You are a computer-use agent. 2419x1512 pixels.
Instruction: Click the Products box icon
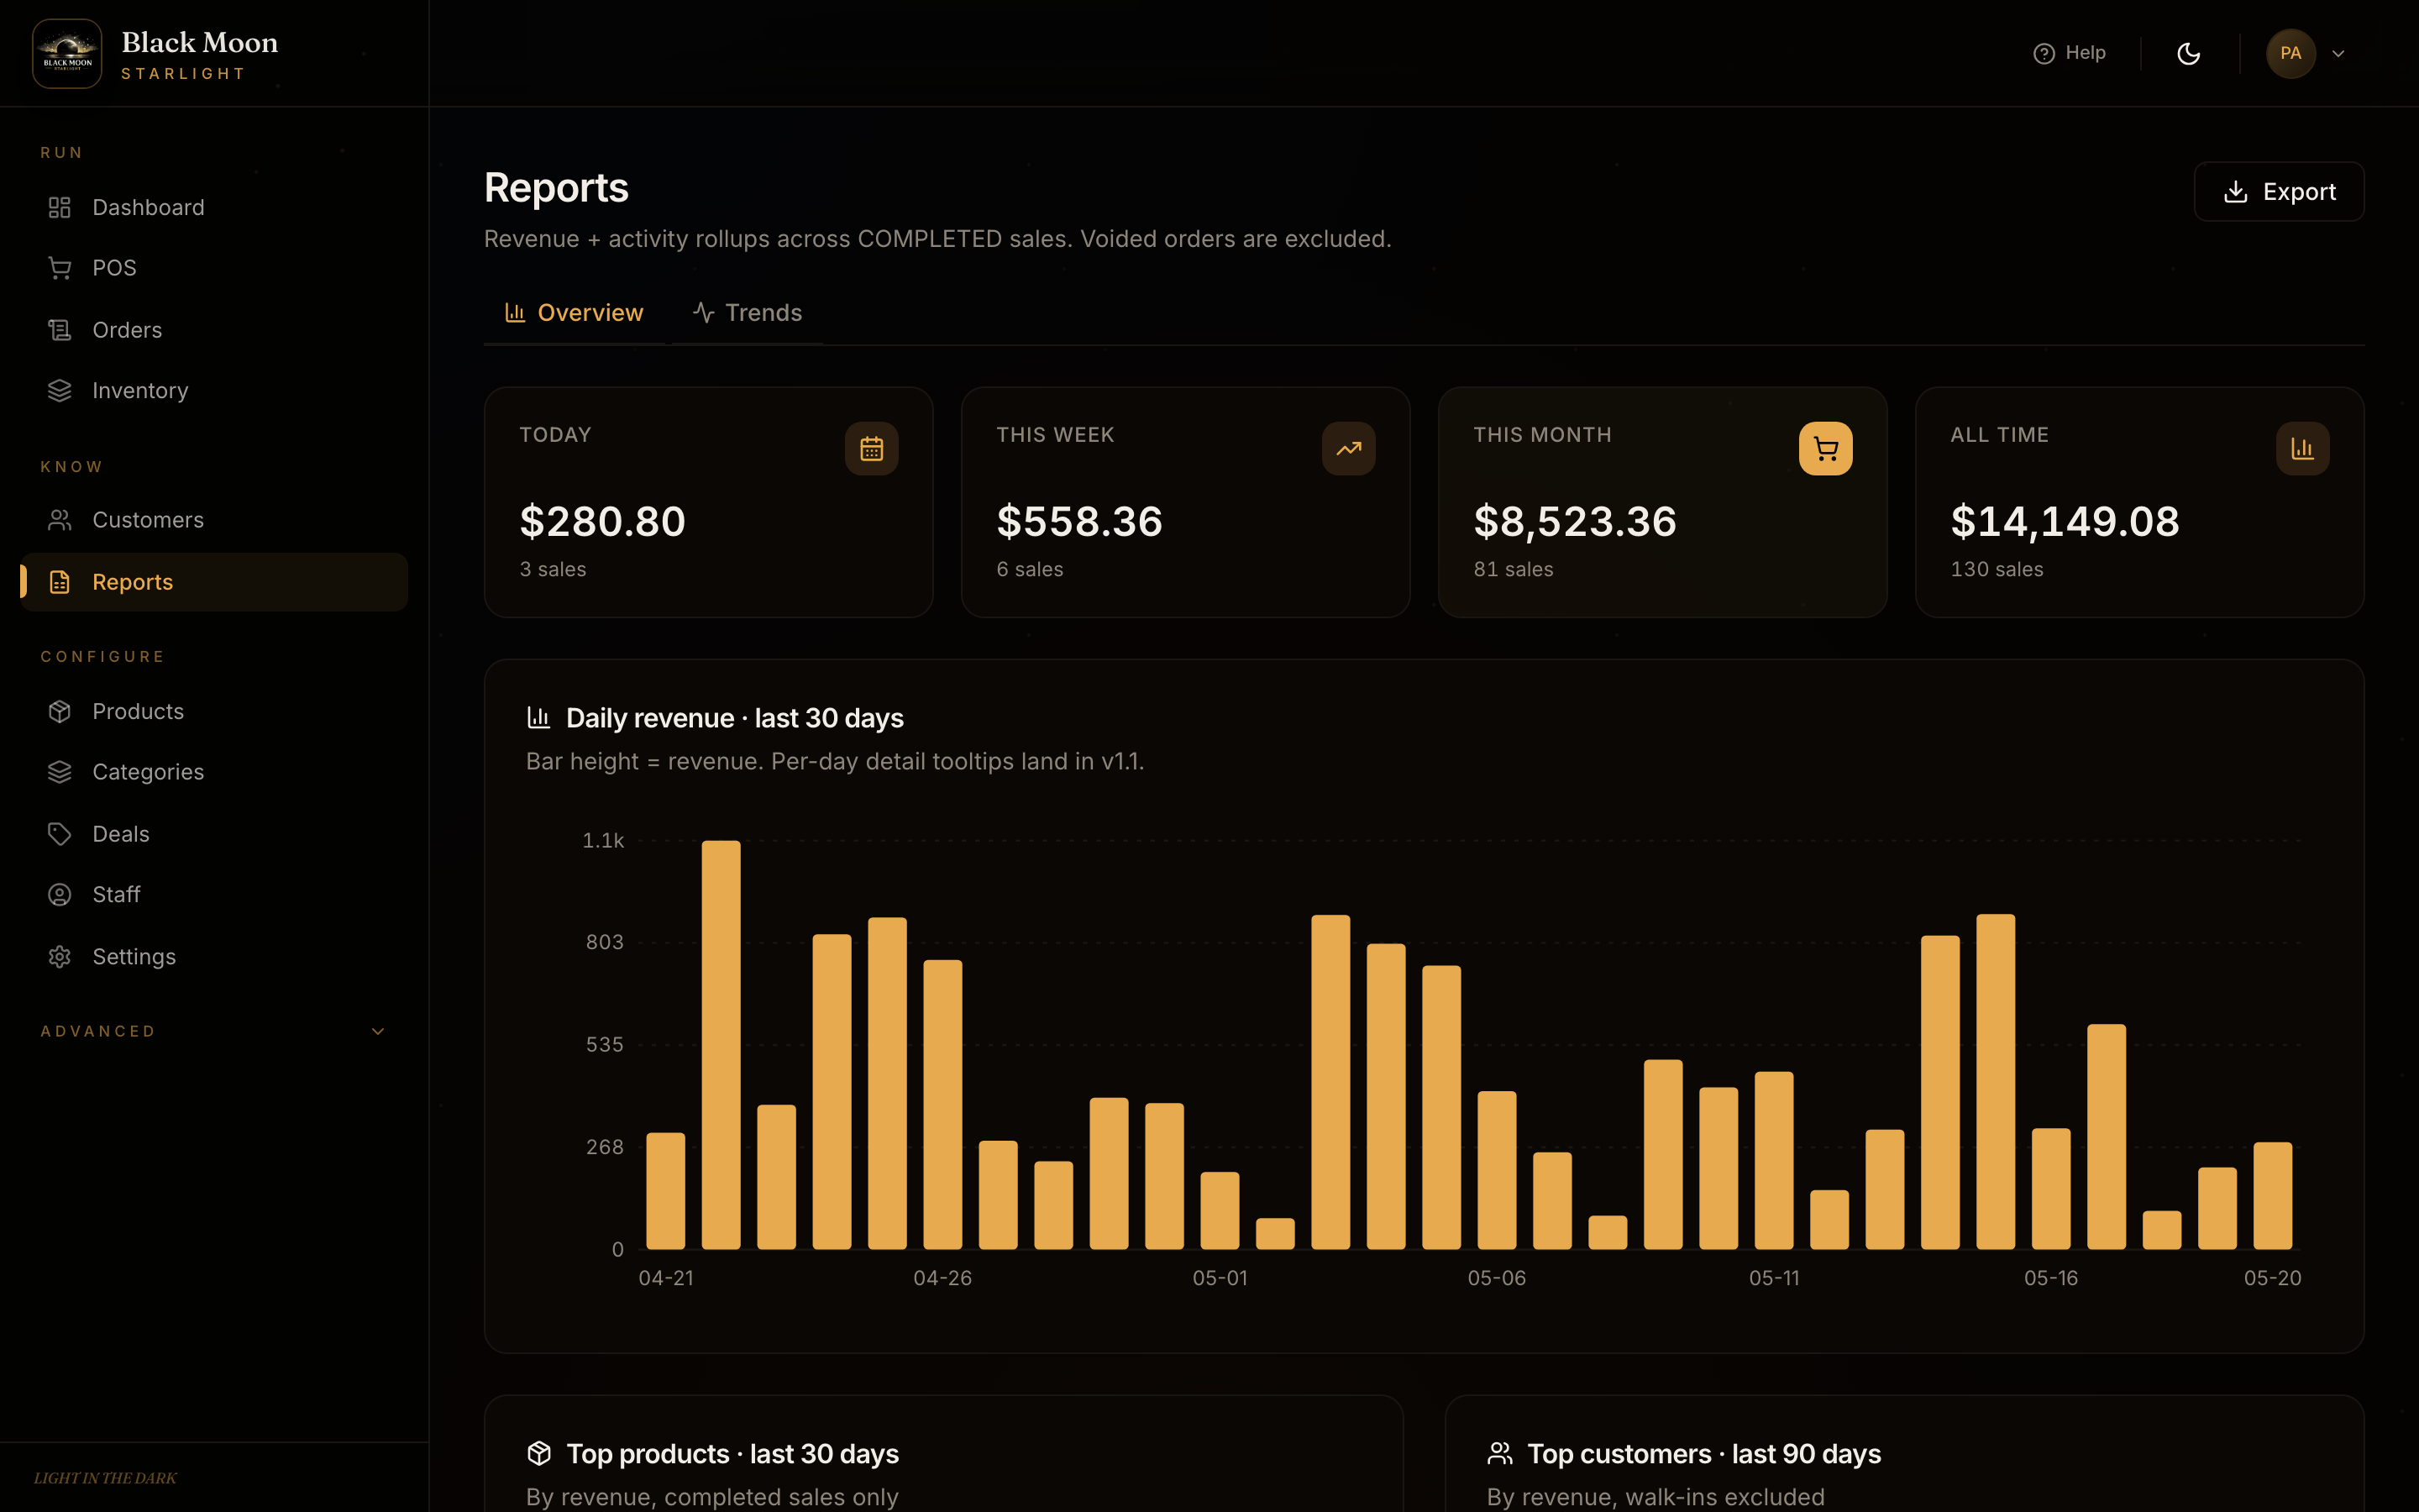click(60, 711)
